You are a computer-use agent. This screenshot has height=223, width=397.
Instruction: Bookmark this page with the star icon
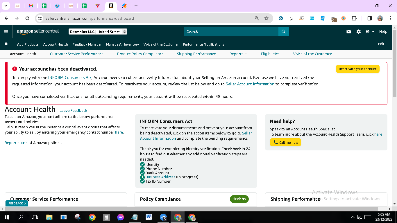[x=266, y=18]
